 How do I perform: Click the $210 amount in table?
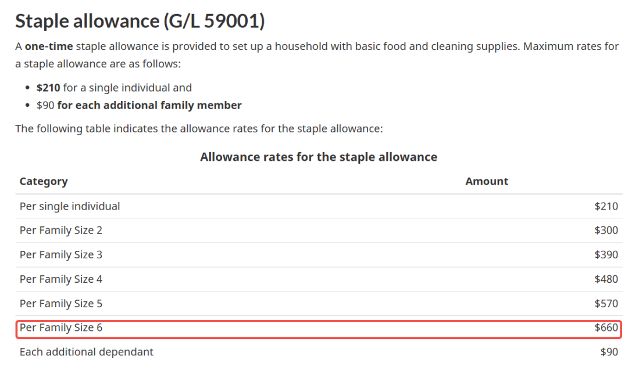pos(606,206)
